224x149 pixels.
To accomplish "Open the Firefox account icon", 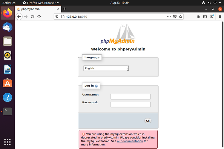I will pos(212,16).
